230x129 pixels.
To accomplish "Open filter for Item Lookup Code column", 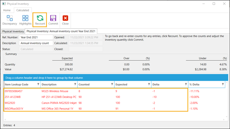I will pyautogui.click(x=38, y=84).
